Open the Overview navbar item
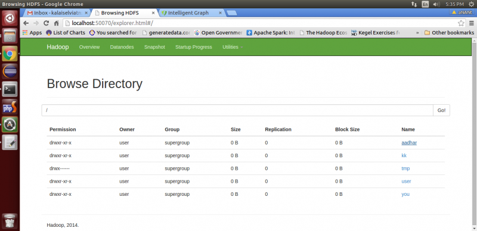This screenshot has height=231, width=477. tap(89, 47)
